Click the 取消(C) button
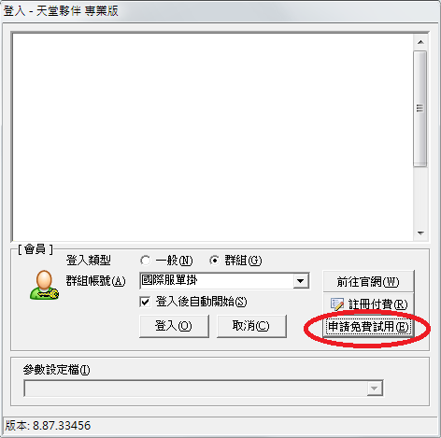441x438 pixels. click(251, 326)
